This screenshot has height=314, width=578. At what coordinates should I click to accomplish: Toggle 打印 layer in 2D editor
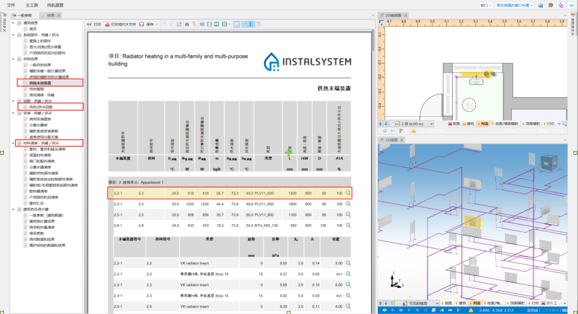pos(548,124)
